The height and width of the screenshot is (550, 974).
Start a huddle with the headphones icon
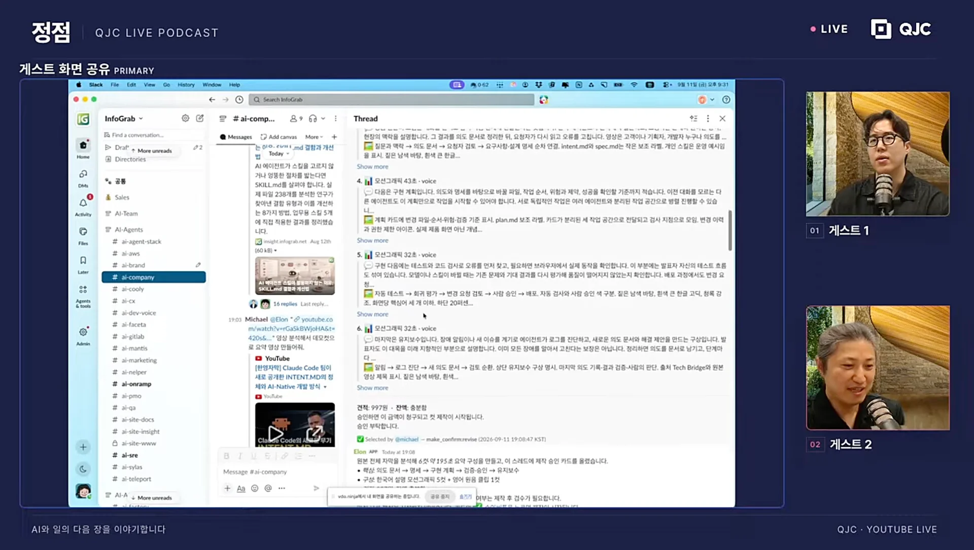point(313,119)
